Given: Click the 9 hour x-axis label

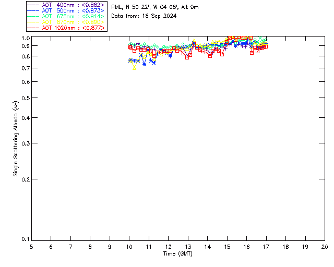Looking at the screenshot, I should click(110, 247).
